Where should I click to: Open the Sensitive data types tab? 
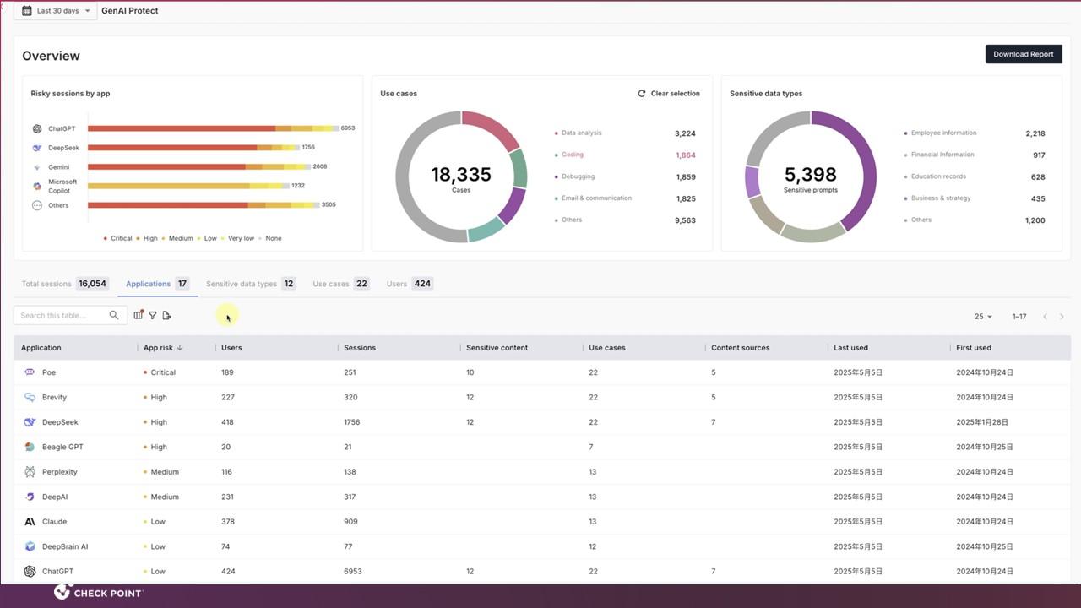[x=251, y=284]
